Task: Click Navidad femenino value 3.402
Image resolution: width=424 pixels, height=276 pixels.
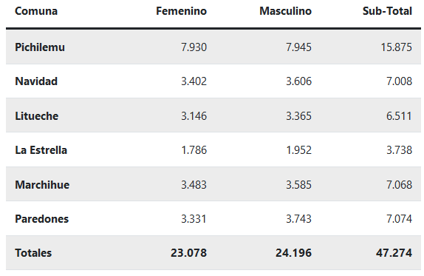Action: coord(194,81)
